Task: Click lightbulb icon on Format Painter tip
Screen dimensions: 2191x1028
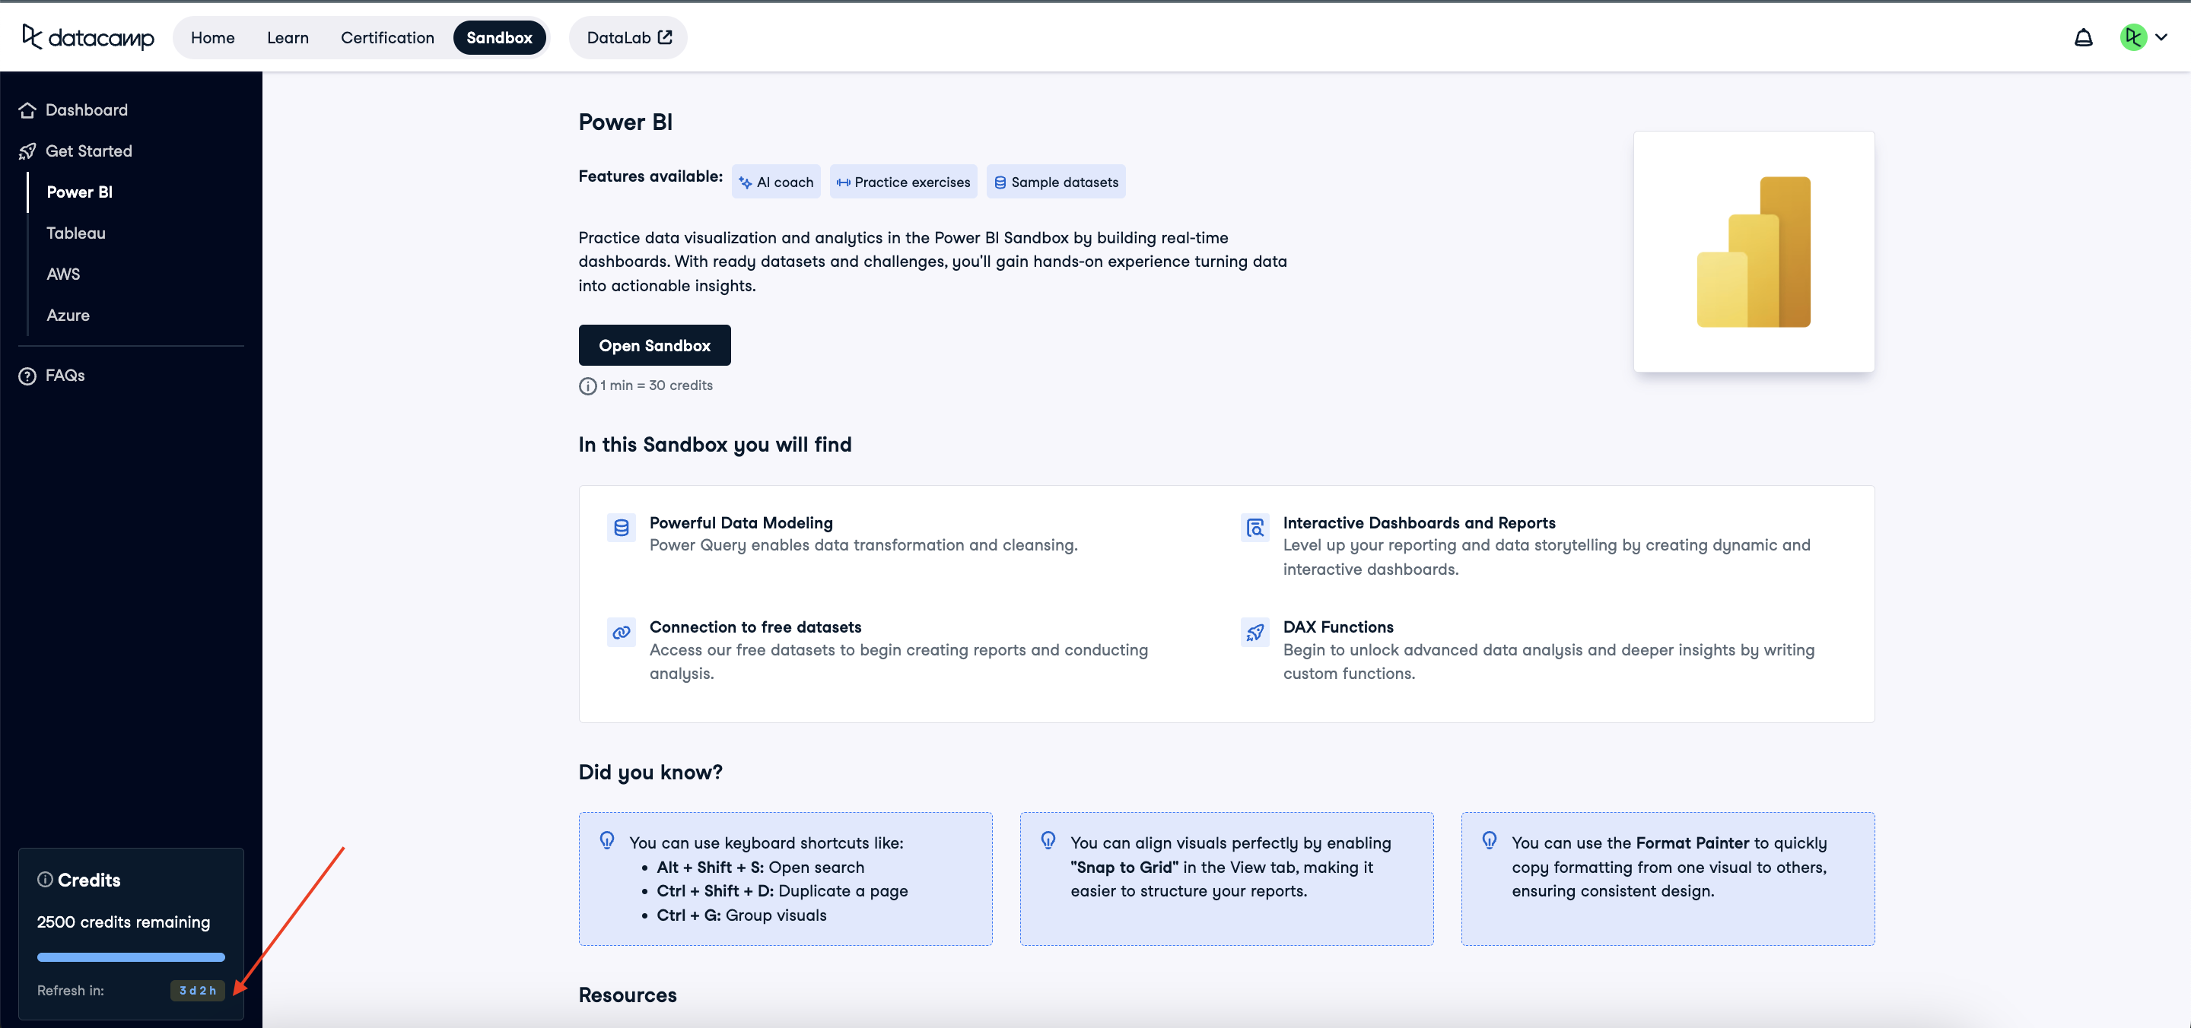Action: [x=1490, y=841]
